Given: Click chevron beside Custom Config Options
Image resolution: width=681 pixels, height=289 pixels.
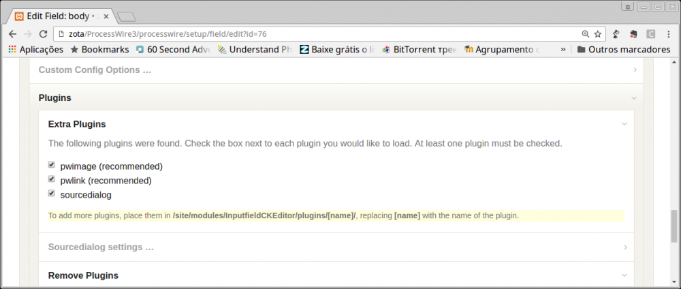Looking at the screenshot, I should click(x=635, y=70).
